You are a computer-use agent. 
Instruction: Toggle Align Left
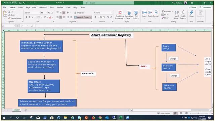coord(57,17)
